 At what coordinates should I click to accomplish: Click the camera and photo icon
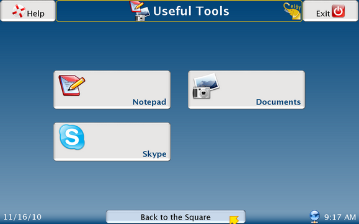(x=206, y=86)
